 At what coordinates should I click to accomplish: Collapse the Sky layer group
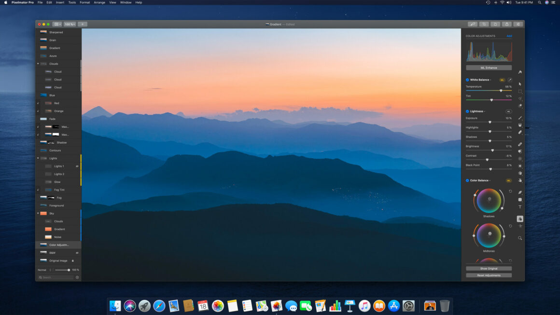(39, 213)
